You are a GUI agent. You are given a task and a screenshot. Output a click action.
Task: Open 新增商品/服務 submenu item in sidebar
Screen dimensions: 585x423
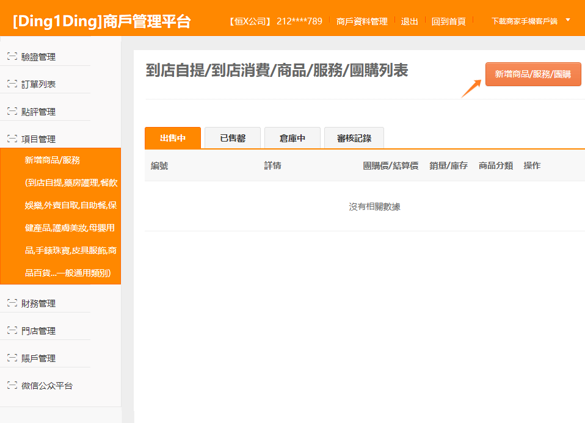click(53, 161)
